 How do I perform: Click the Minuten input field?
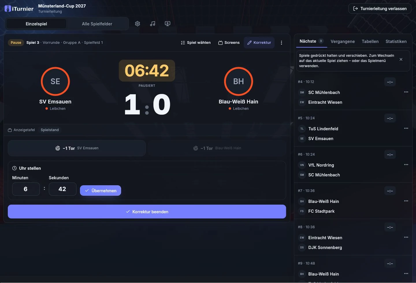click(26, 189)
